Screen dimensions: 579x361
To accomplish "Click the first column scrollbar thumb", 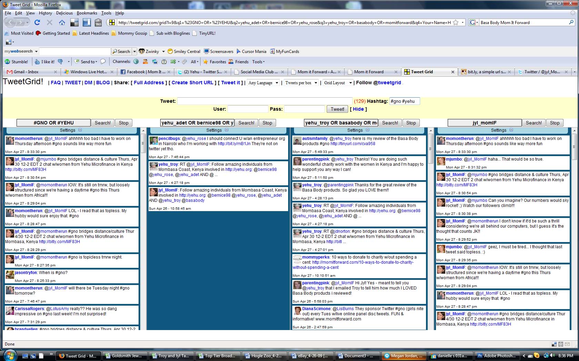I will tap(143, 144).
